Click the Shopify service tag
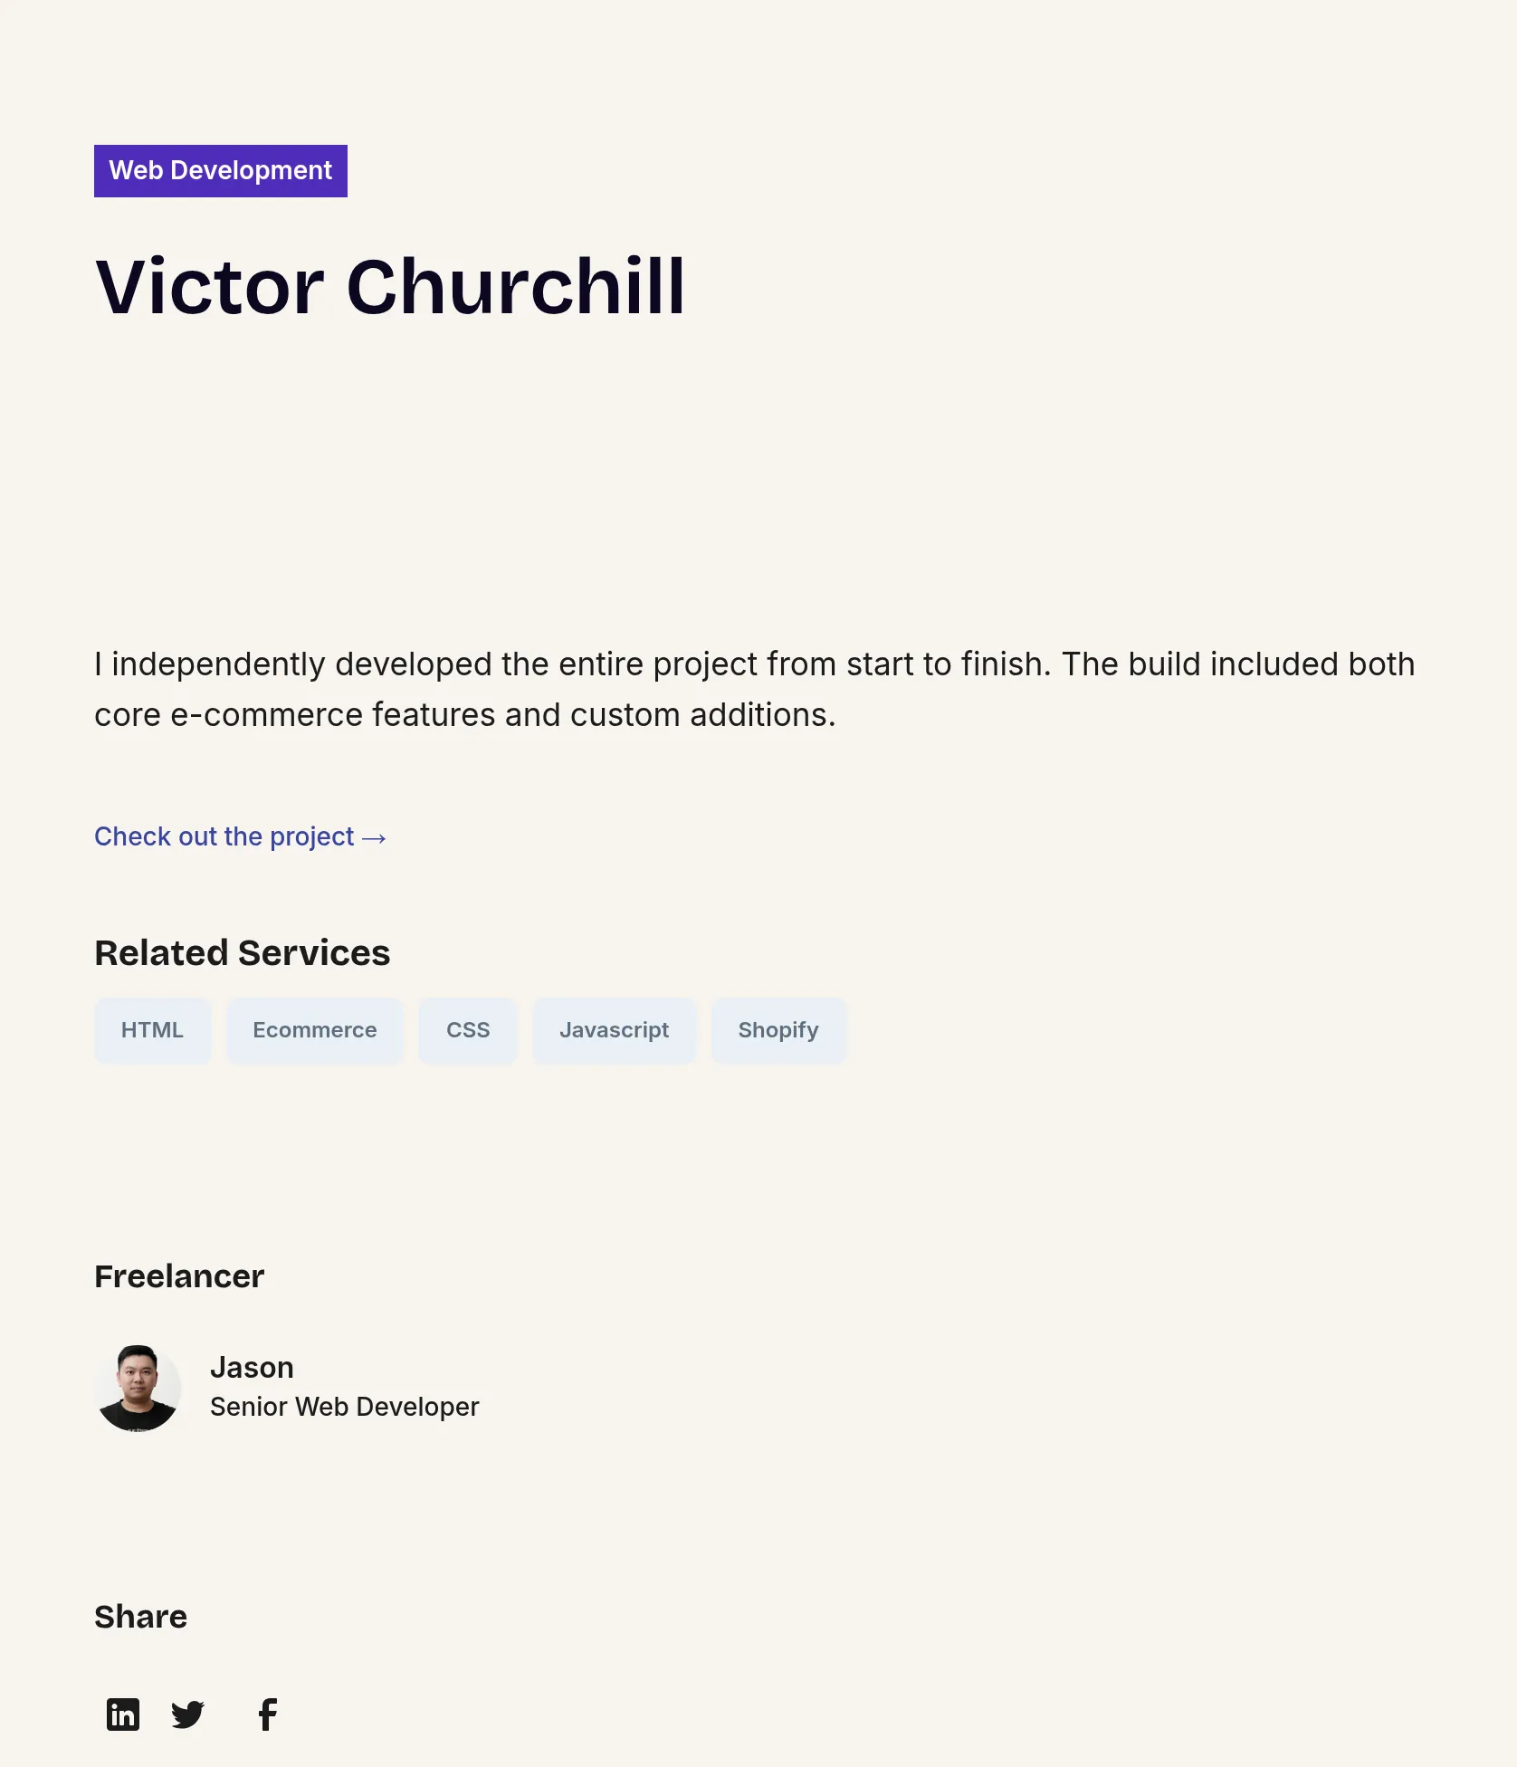This screenshot has width=1517, height=1767. [778, 1030]
